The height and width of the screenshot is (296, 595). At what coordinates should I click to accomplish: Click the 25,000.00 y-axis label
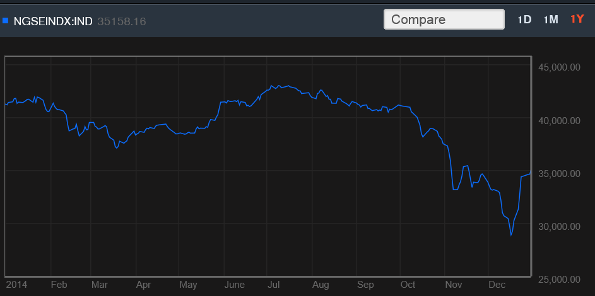(x=558, y=279)
